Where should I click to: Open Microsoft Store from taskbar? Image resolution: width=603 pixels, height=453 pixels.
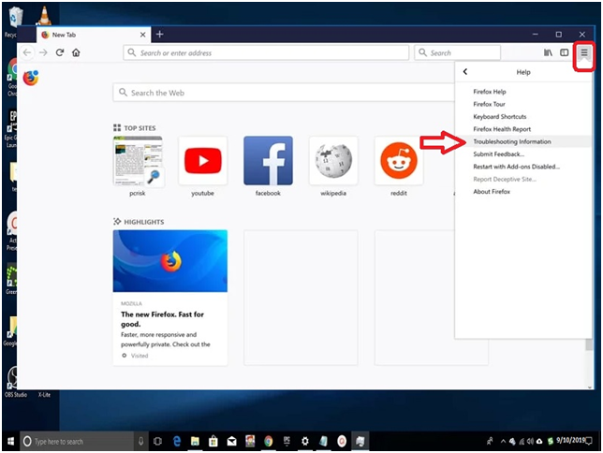pos(213,441)
